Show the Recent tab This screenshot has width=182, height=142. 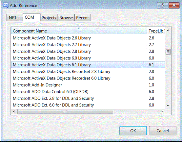[83, 18]
